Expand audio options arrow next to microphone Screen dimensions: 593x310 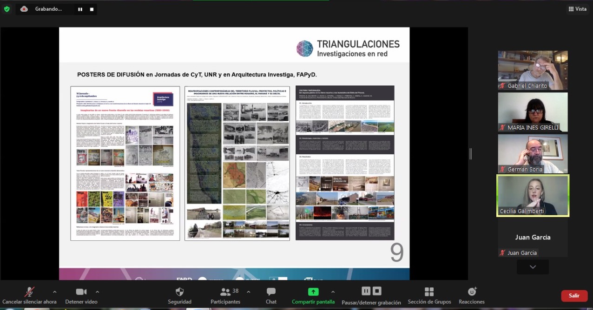[55, 292]
